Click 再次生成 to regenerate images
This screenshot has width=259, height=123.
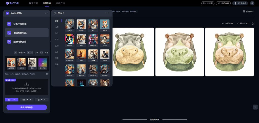(x=242, y=24)
